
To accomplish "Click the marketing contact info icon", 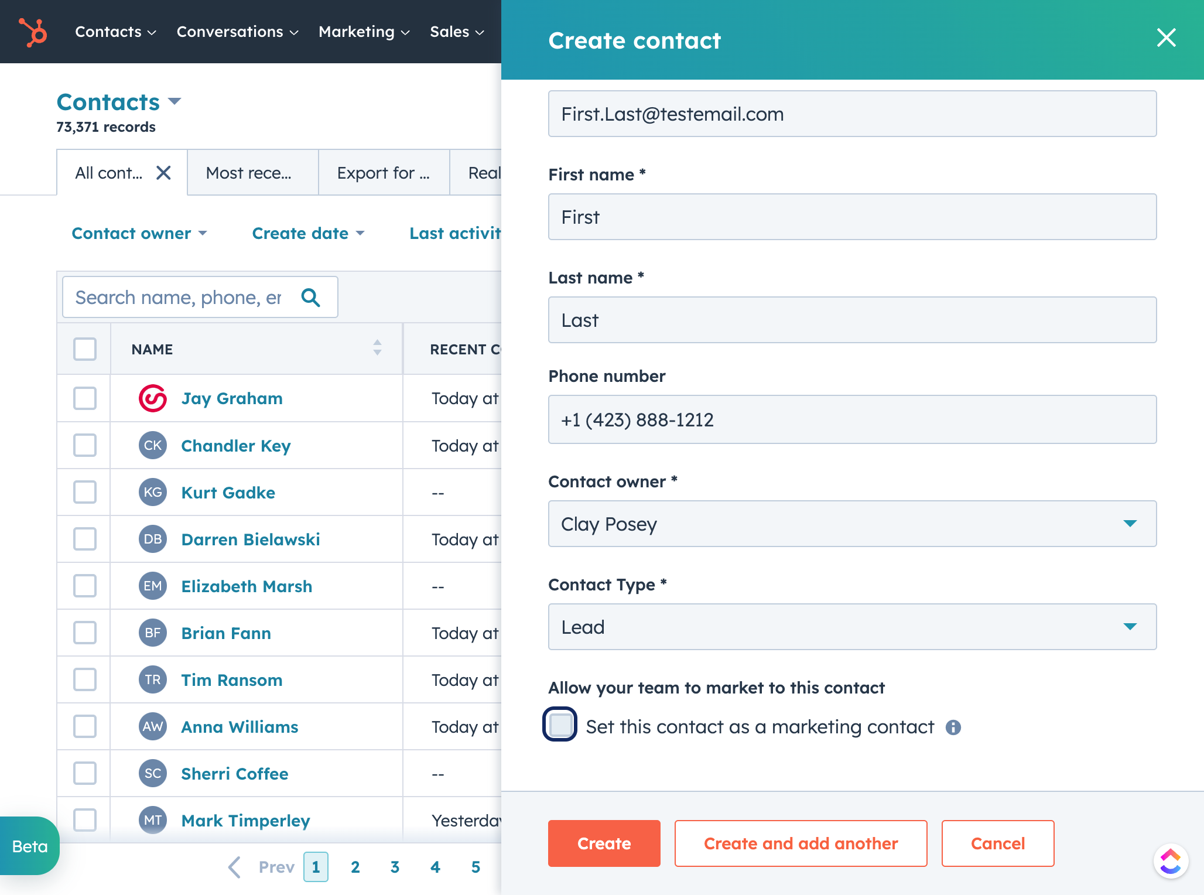I will click(x=953, y=727).
